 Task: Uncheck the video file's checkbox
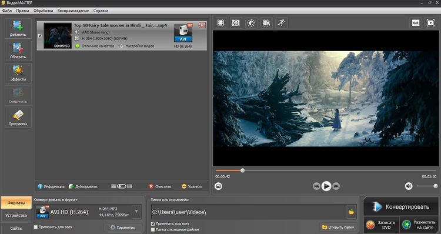pos(40,36)
